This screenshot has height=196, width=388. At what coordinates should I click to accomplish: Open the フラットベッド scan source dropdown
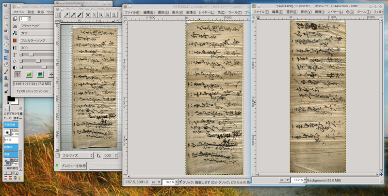(x=36, y=26)
